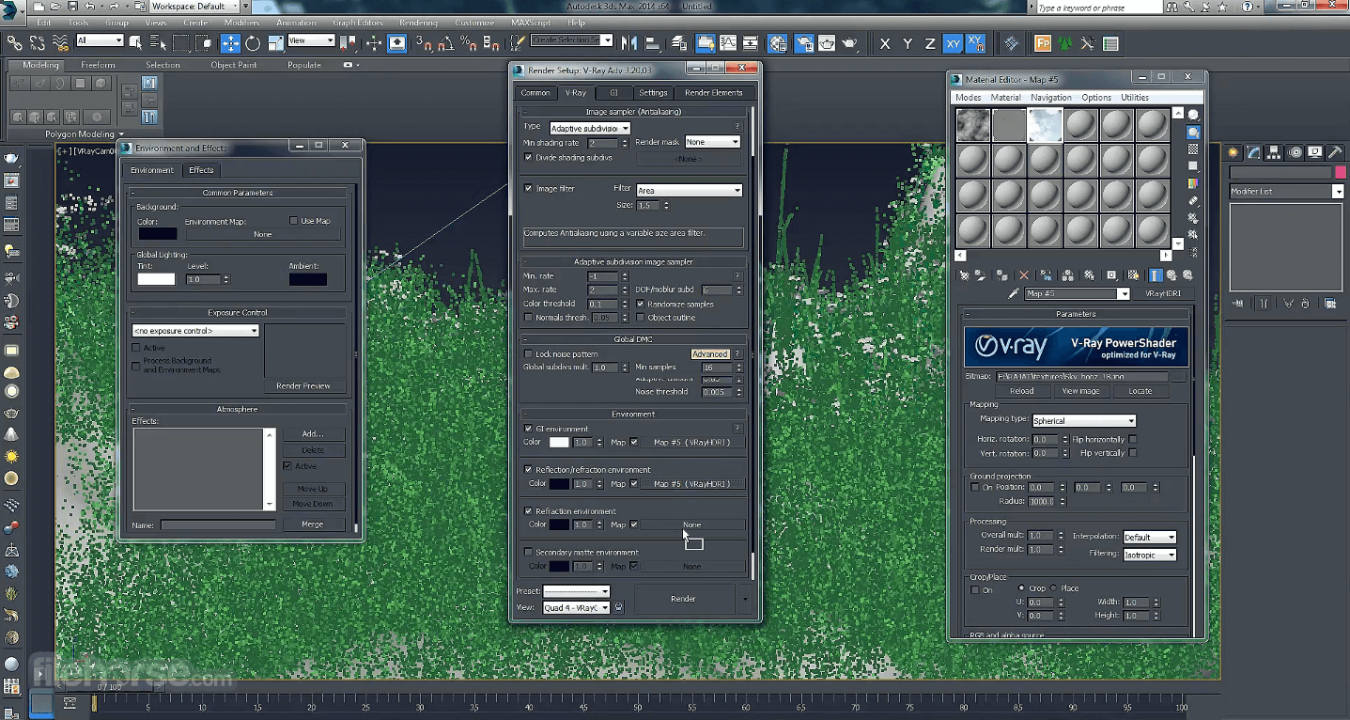
Task: Open the Mapping type Spherical dropdown
Action: click(1084, 420)
